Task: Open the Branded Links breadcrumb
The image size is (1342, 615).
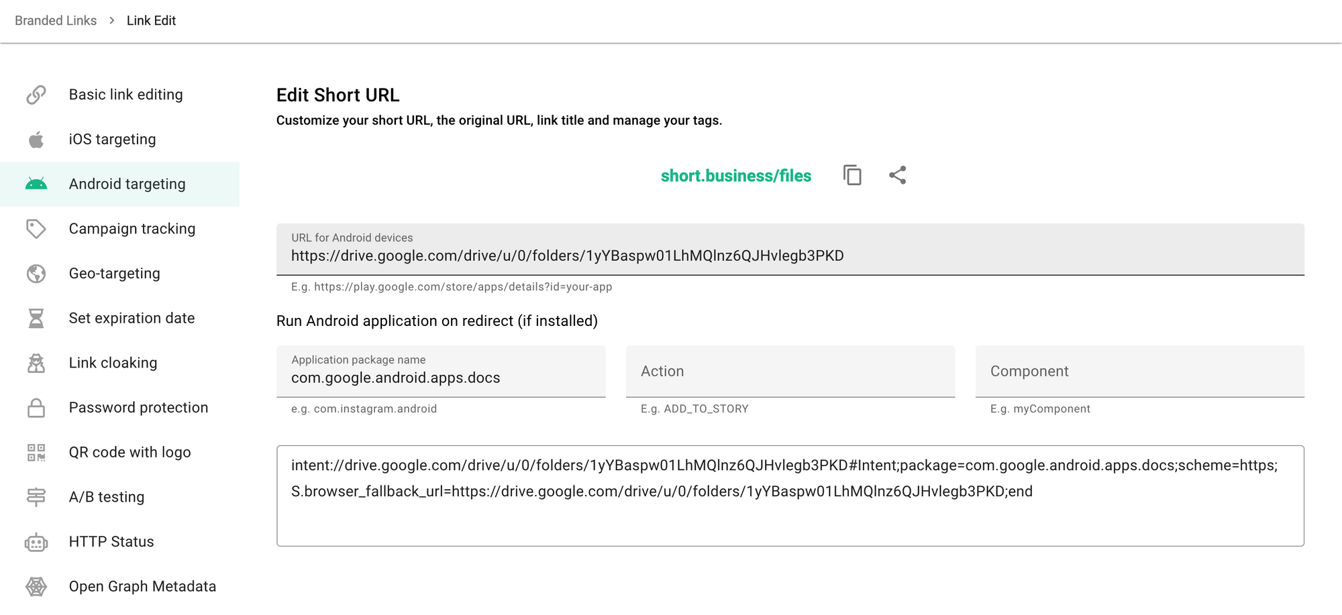Action: point(56,20)
